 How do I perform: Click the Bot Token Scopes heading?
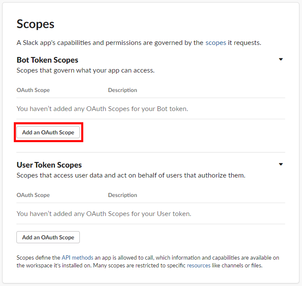tap(47, 60)
